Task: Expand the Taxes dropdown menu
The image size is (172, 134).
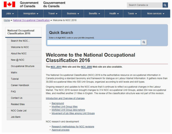Action: tap(132, 13)
